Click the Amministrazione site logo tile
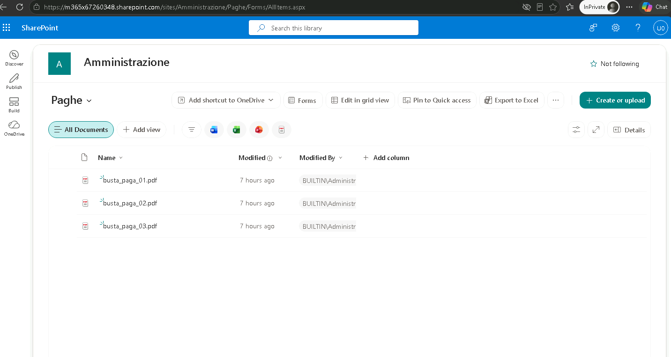The image size is (671, 357). click(60, 64)
